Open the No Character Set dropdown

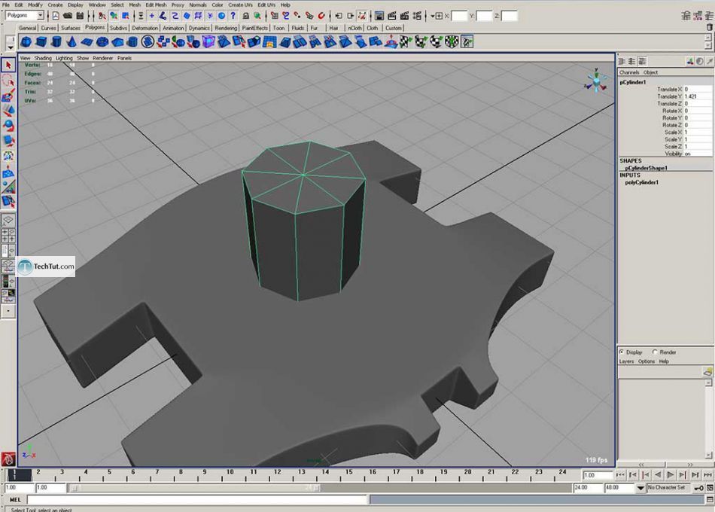(640, 488)
